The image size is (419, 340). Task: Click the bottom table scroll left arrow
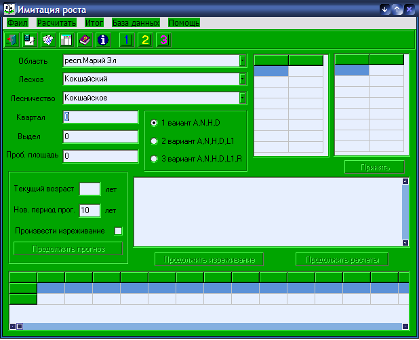[x=13, y=326]
